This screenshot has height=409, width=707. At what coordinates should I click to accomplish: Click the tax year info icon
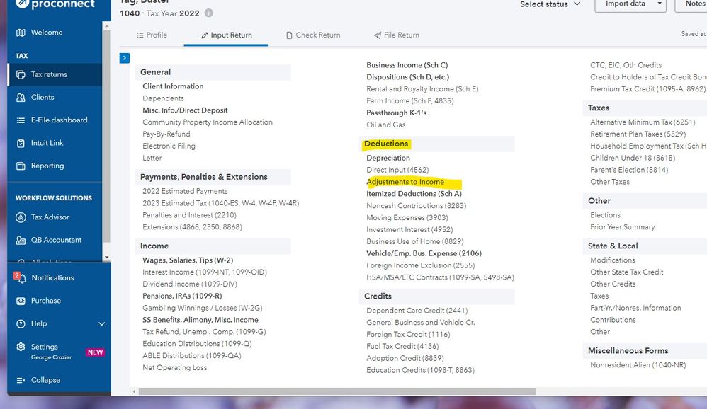(208, 13)
